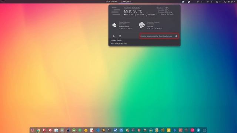This screenshot has height=133, width=237.
Task: Click the volume icon in top panel
Action: 228,1
